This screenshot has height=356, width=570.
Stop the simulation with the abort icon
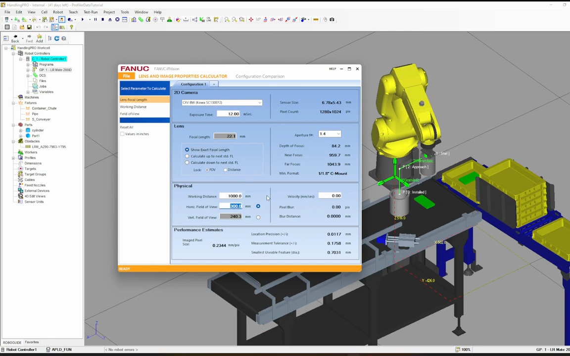[117, 19]
